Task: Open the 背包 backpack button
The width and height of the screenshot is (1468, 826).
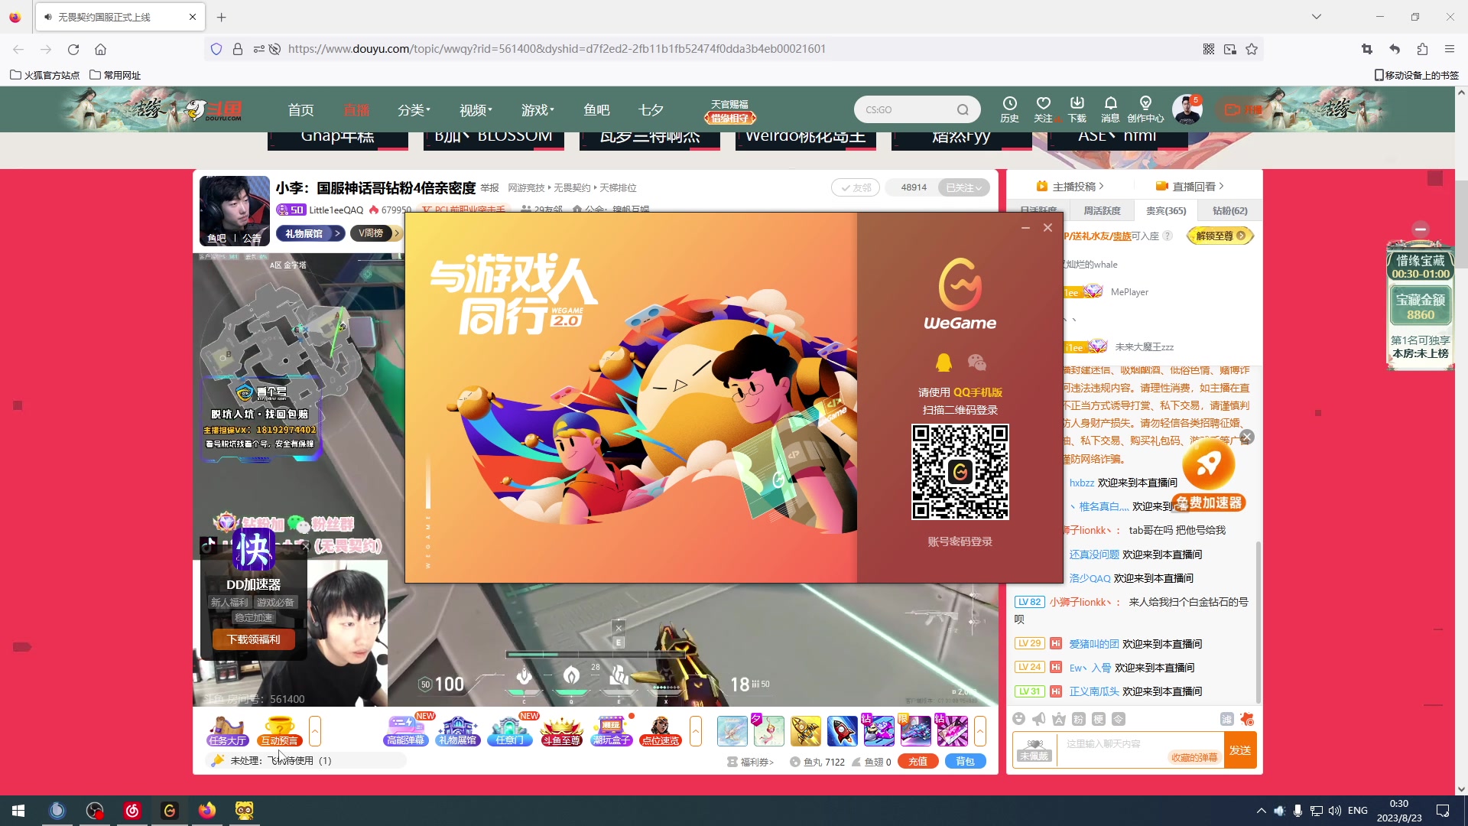Action: click(966, 761)
